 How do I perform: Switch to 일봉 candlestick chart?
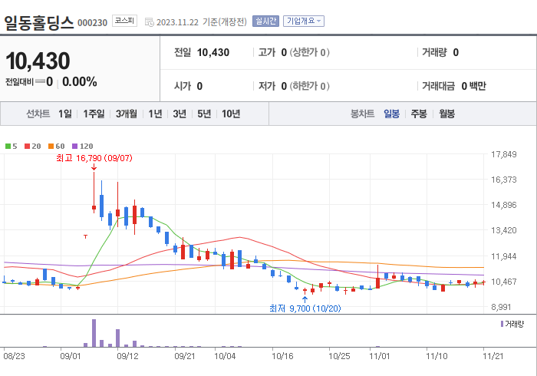tap(391, 114)
